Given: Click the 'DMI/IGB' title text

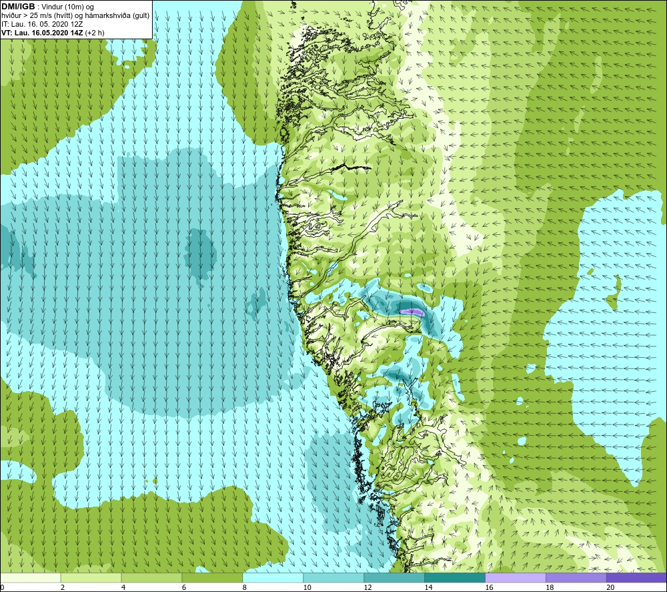Looking at the screenshot, I should pos(18,7).
